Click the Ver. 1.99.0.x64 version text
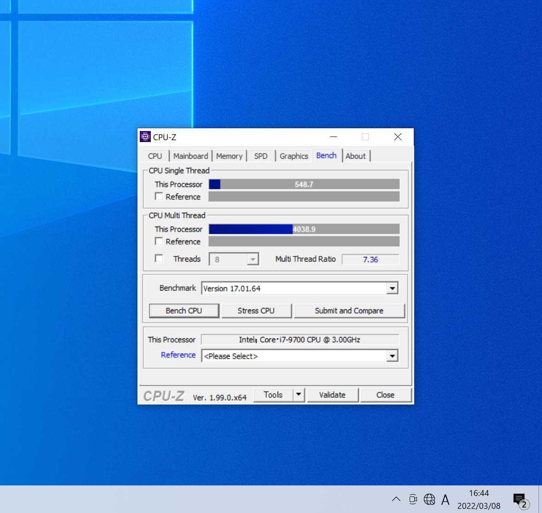The image size is (542, 513). (x=219, y=398)
